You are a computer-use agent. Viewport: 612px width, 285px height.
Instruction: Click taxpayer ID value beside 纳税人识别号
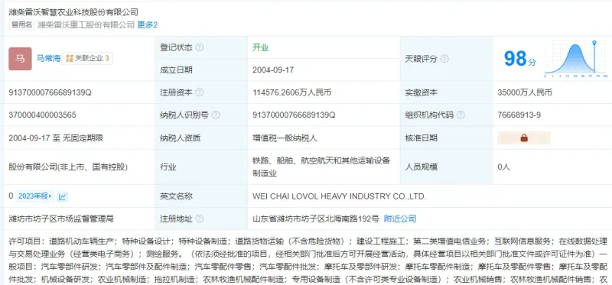294,115
